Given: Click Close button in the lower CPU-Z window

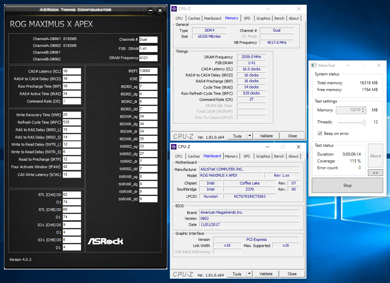Looking at the screenshot, I should tap(292, 274).
